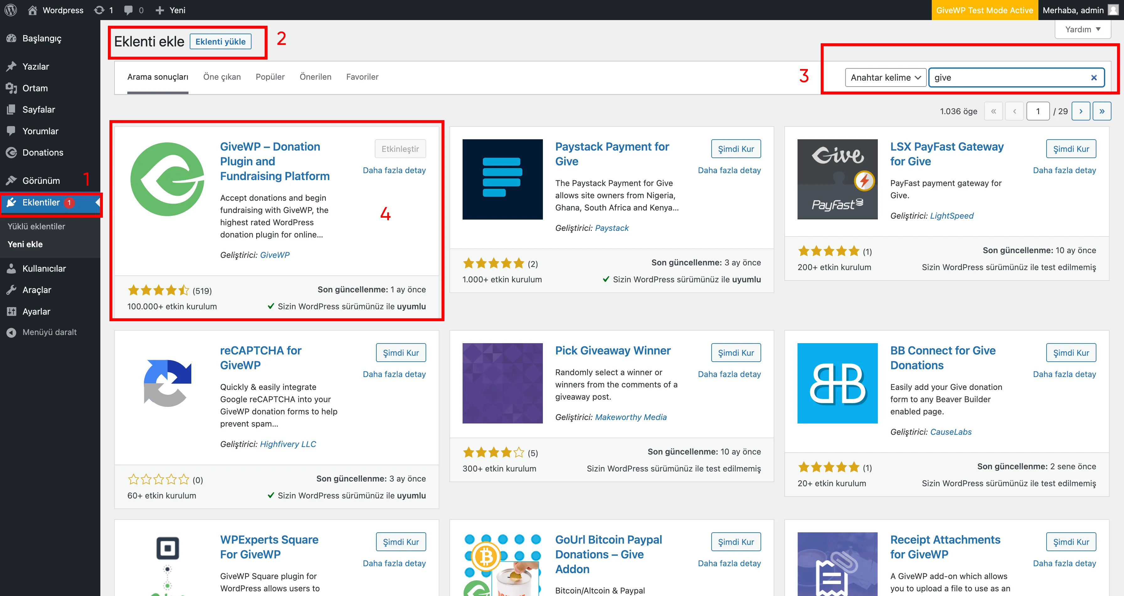The image size is (1124, 596).
Task: Click the GiveWP plugin logo thumbnail
Action: 167,179
